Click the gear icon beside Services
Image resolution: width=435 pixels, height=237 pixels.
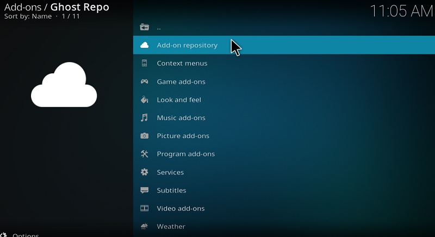(x=144, y=172)
